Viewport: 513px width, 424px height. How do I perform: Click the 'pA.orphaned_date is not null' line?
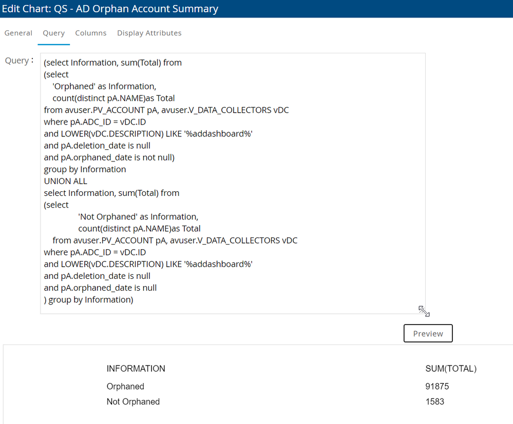pyautogui.click(x=109, y=157)
